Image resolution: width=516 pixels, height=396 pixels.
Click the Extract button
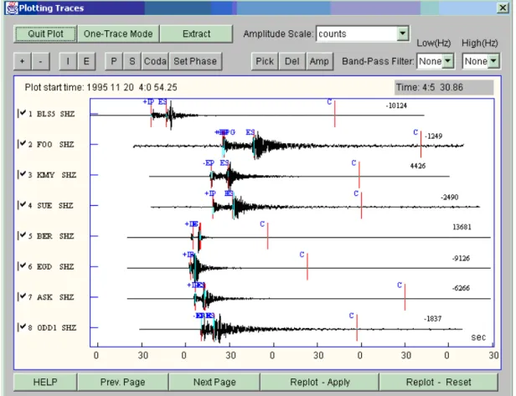[x=197, y=33]
